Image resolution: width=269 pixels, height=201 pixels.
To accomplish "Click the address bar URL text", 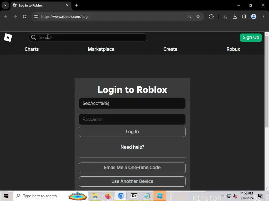I will click(66, 16).
